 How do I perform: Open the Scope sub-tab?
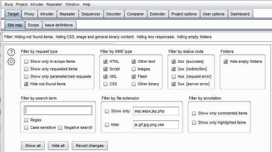click(x=33, y=25)
